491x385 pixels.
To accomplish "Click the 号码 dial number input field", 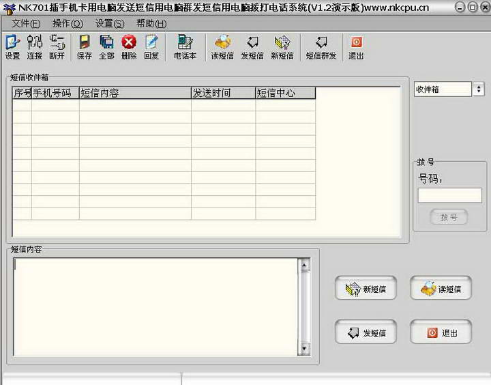I will (x=449, y=195).
